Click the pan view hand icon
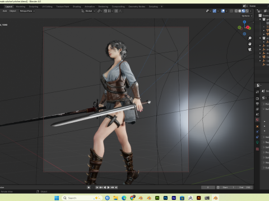The width and height of the screenshot is (269, 201). 250,44
